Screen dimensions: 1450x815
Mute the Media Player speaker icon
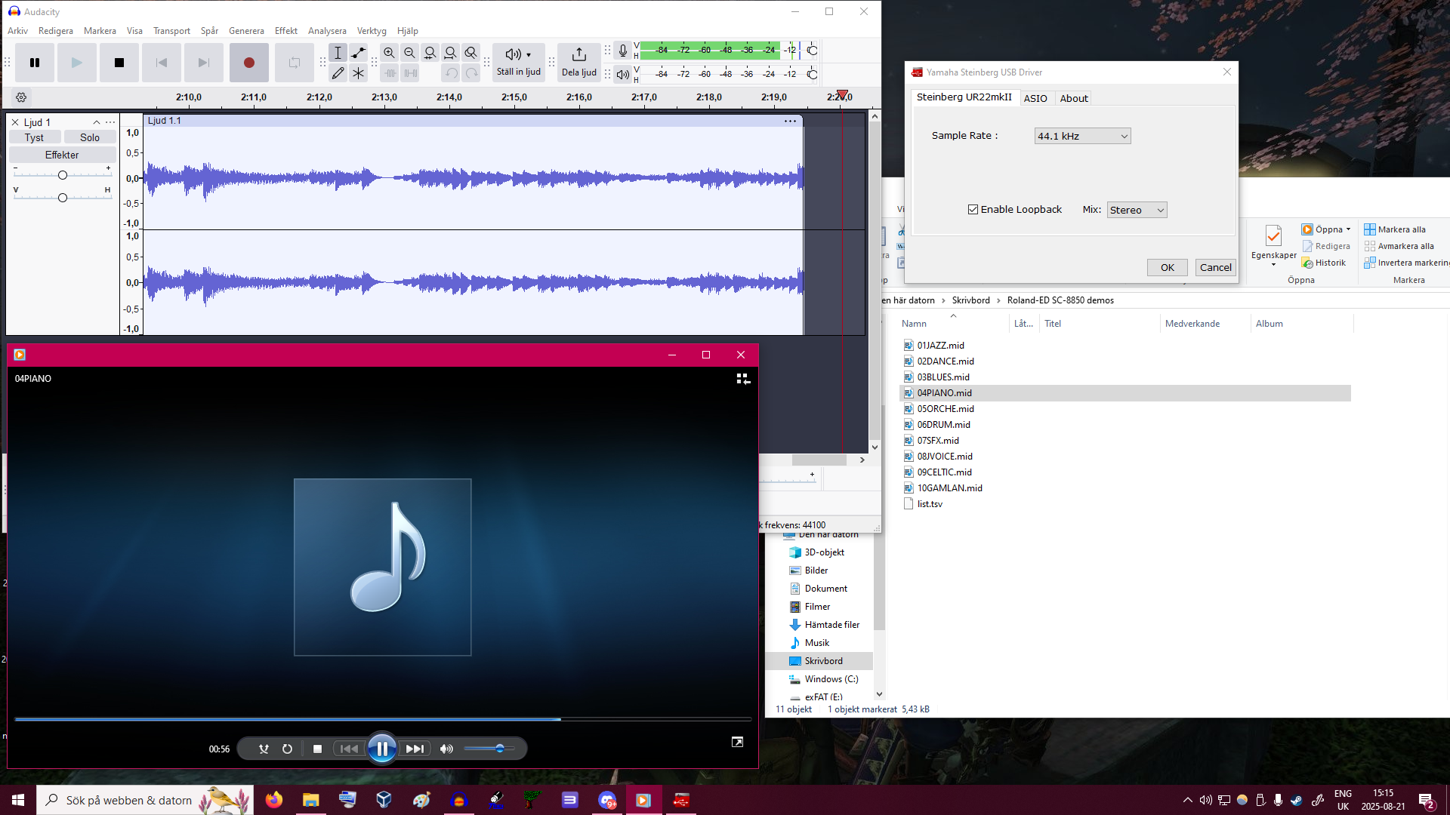(446, 749)
